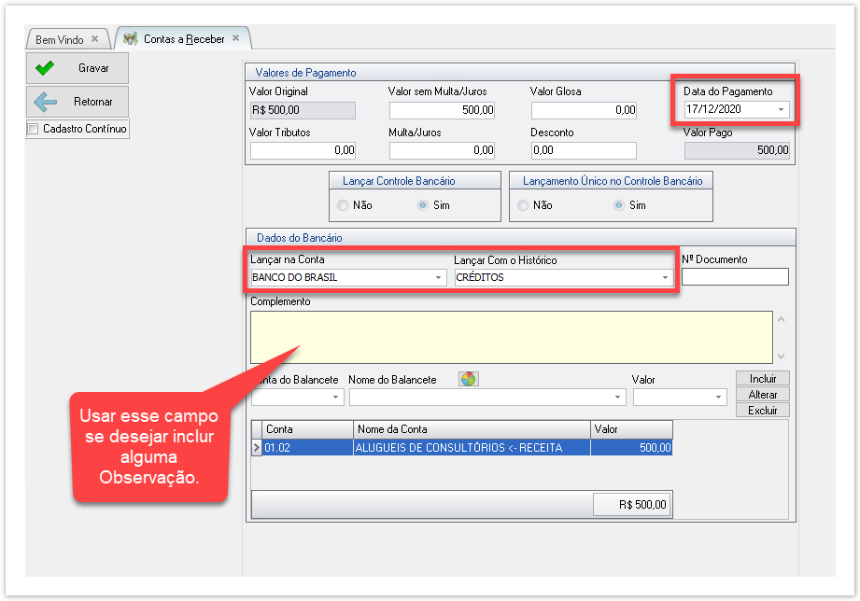Expand the Nome do Balancete combo box
The image size is (860, 601).
click(x=617, y=398)
